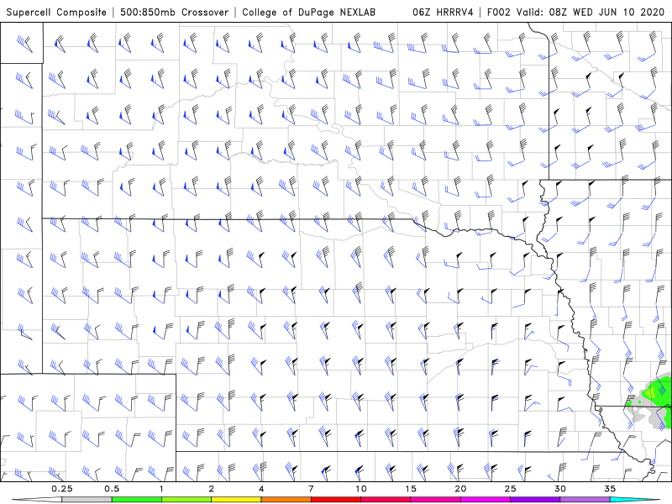
Task: Click the legend value 30
Action: (559, 489)
